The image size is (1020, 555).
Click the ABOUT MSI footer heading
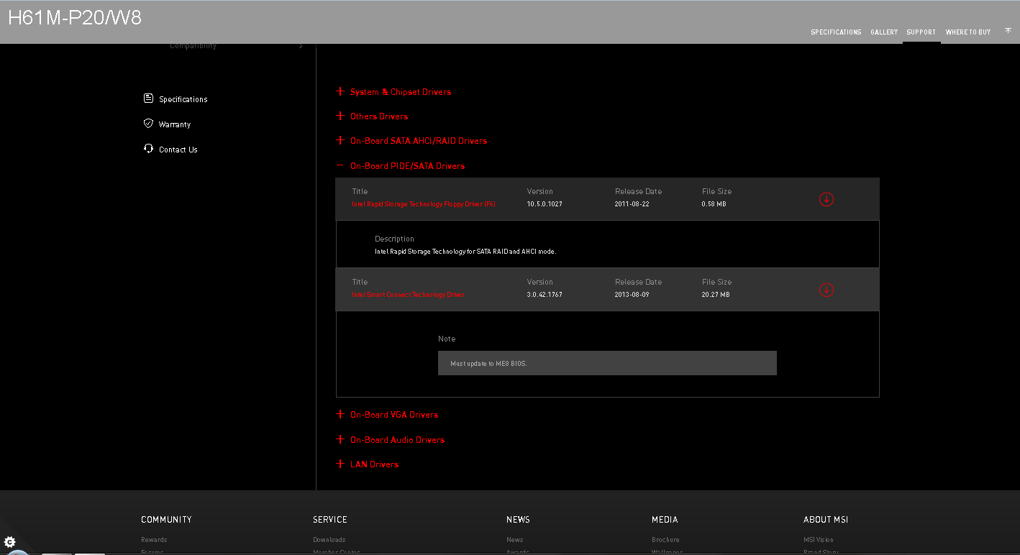826,520
